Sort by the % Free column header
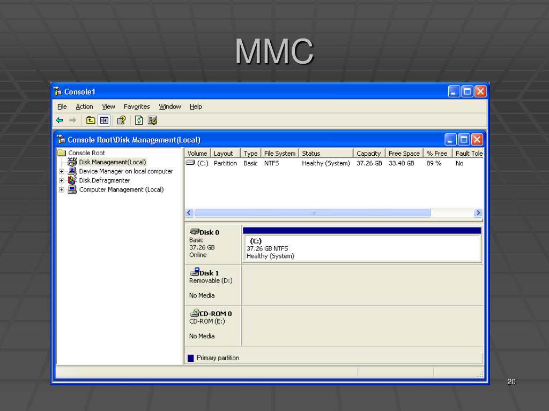 click(437, 154)
